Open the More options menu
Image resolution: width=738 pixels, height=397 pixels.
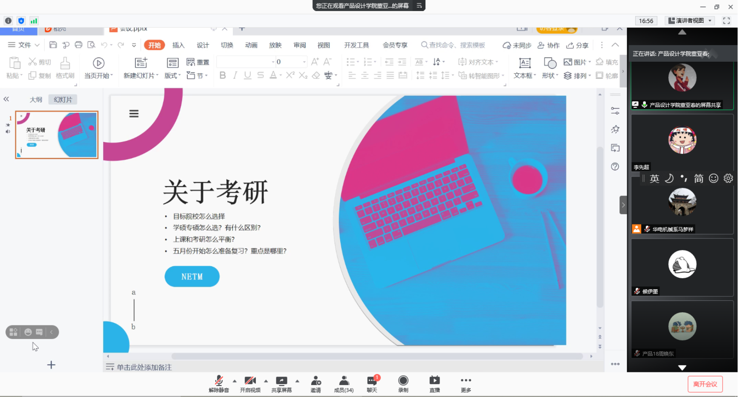pos(466,380)
